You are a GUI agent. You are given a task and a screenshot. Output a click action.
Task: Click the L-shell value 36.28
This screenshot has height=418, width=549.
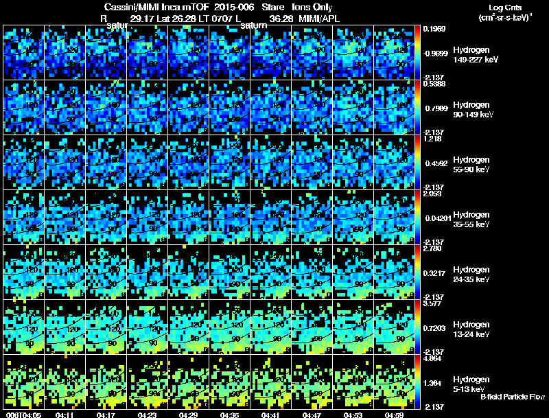[281, 19]
